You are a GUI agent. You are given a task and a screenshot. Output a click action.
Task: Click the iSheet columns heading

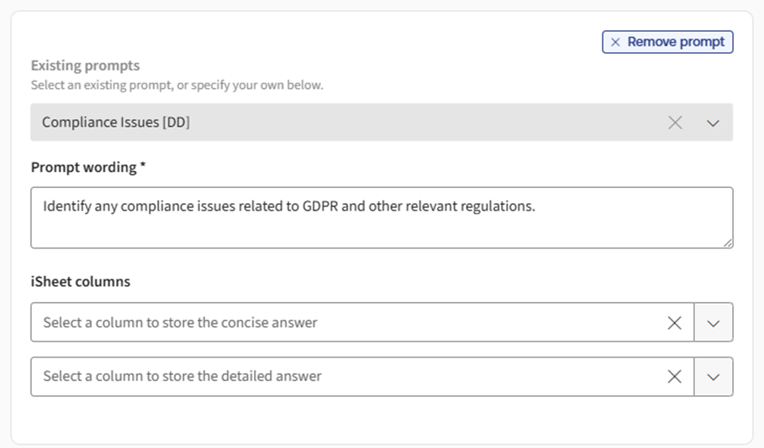[81, 282]
